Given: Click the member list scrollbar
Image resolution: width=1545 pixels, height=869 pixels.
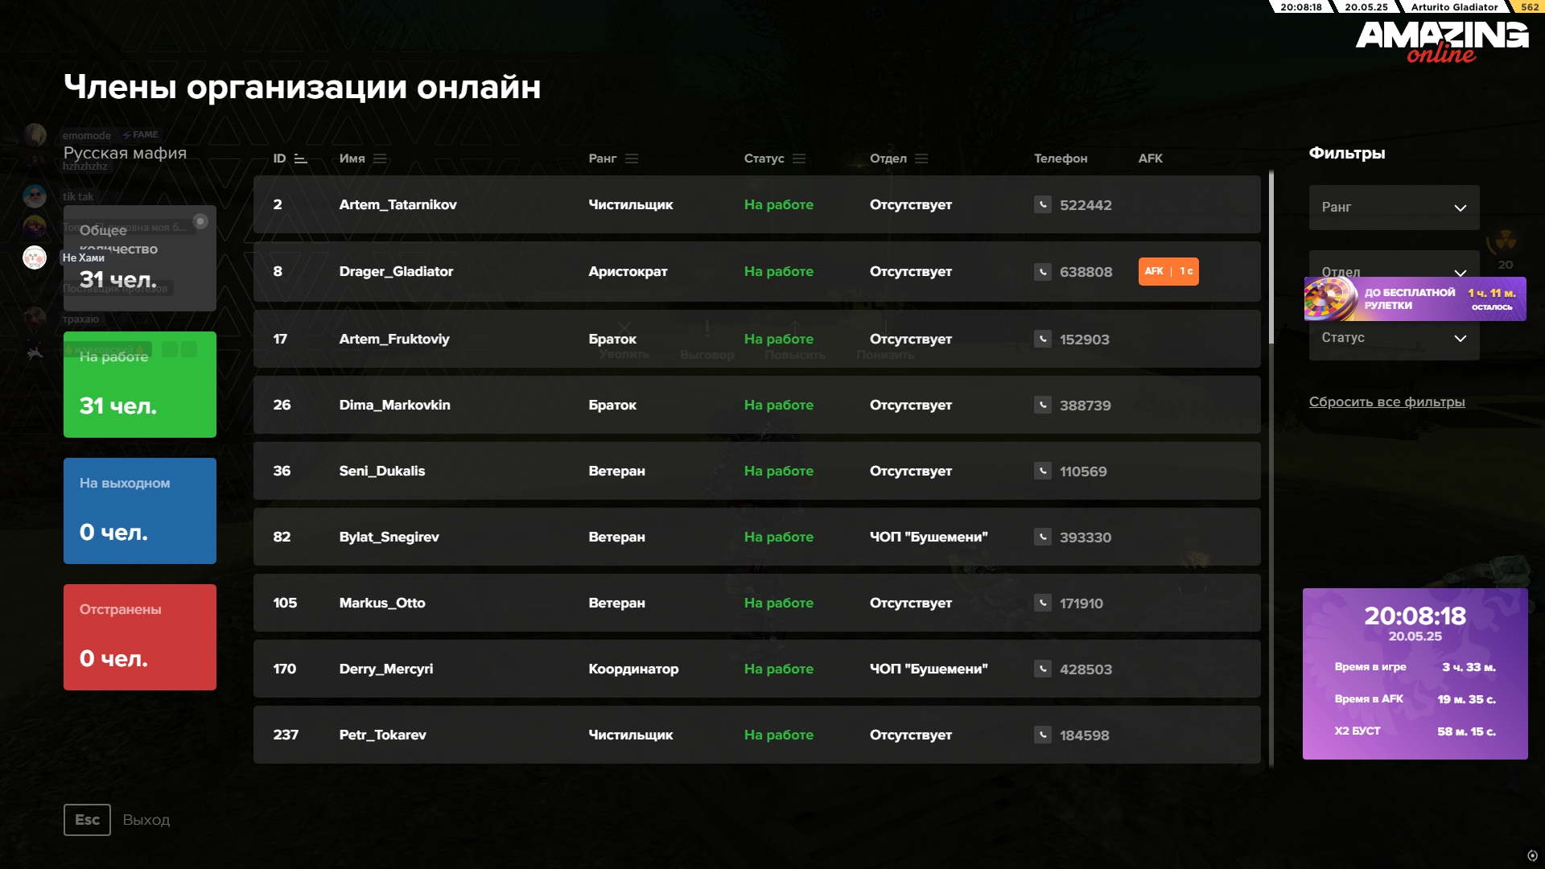Looking at the screenshot, I should coord(1271,257).
